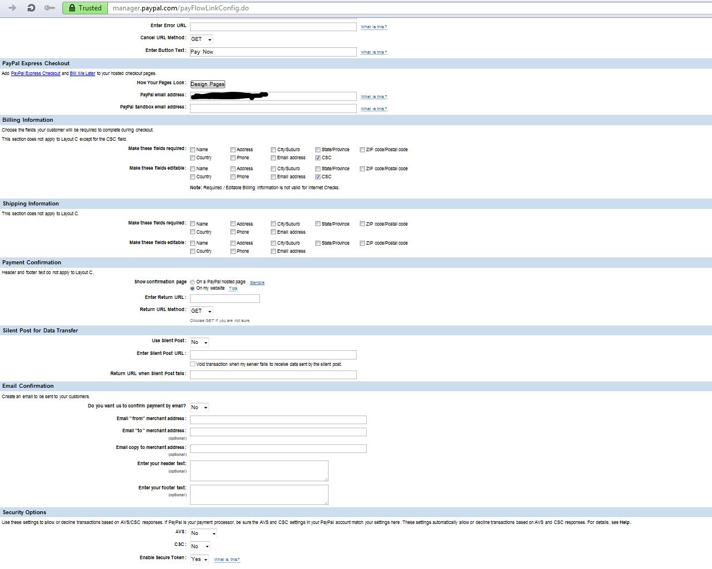This screenshot has height=569, width=712.
Task: Check Phone in Shipping required fields
Action: [x=233, y=232]
